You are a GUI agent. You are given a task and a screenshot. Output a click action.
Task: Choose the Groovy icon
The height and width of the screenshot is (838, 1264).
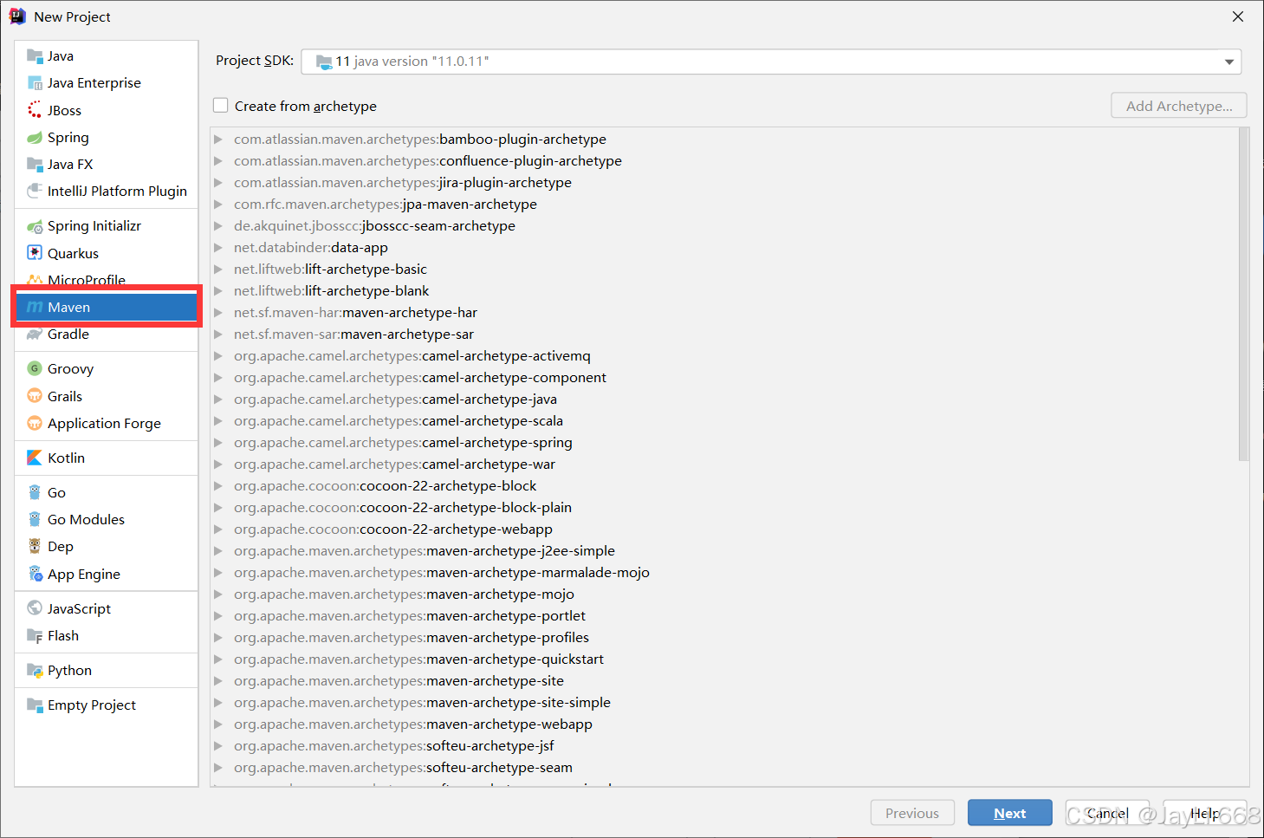point(35,368)
